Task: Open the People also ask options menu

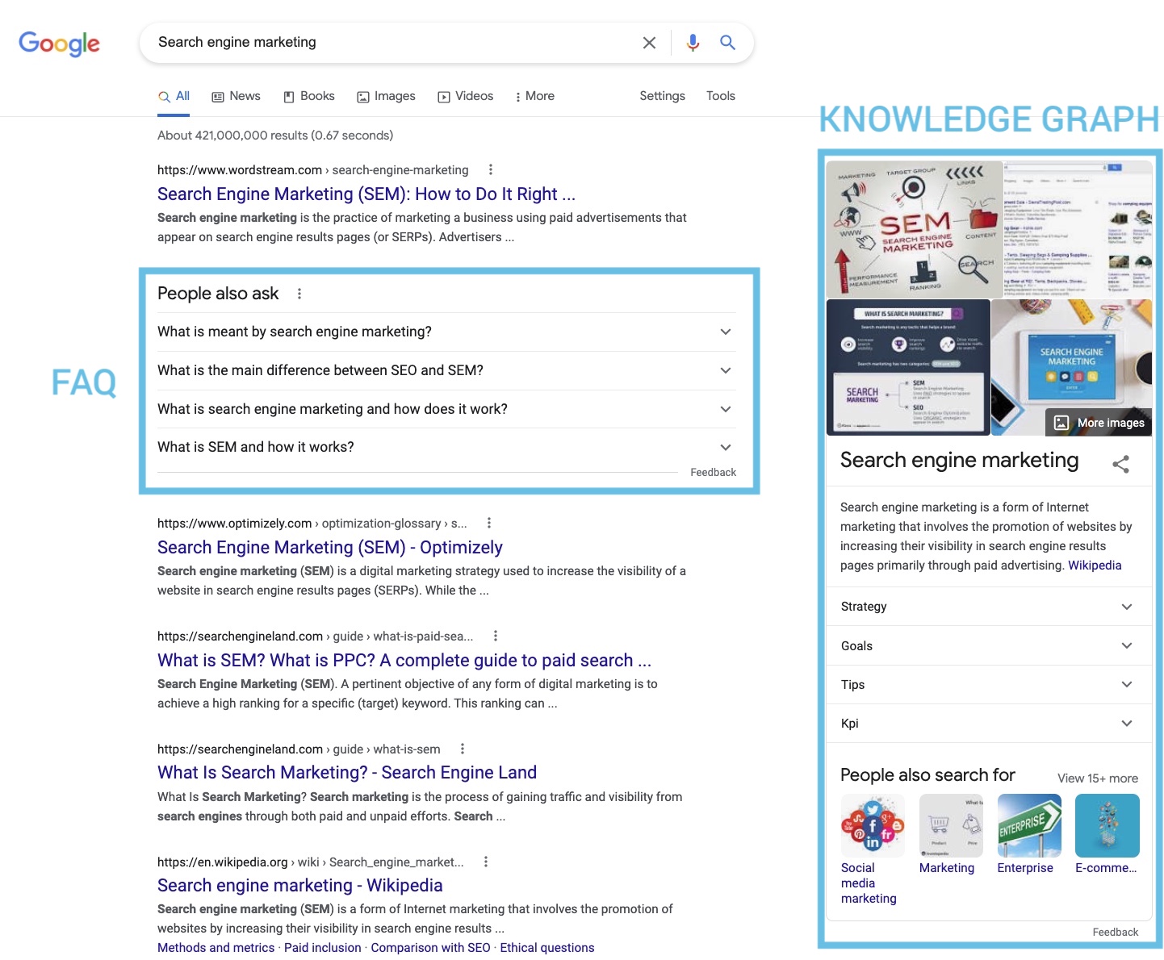Action: 299,294
